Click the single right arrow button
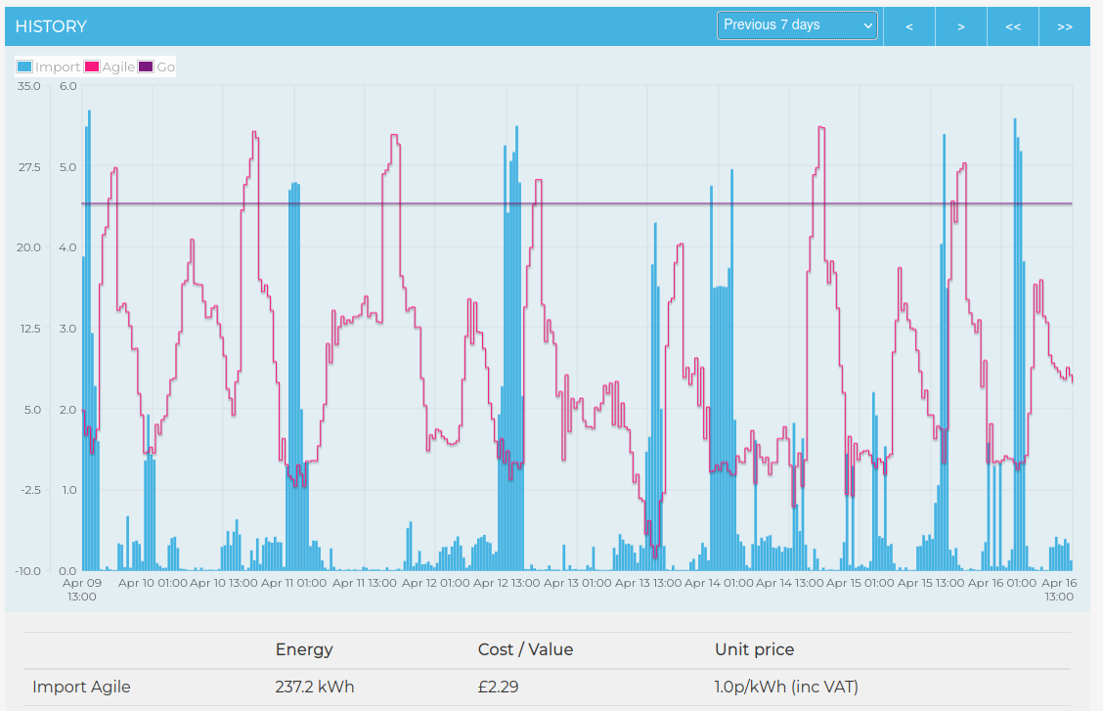The width and height of the screenshot is (1103, 711). 961,26
